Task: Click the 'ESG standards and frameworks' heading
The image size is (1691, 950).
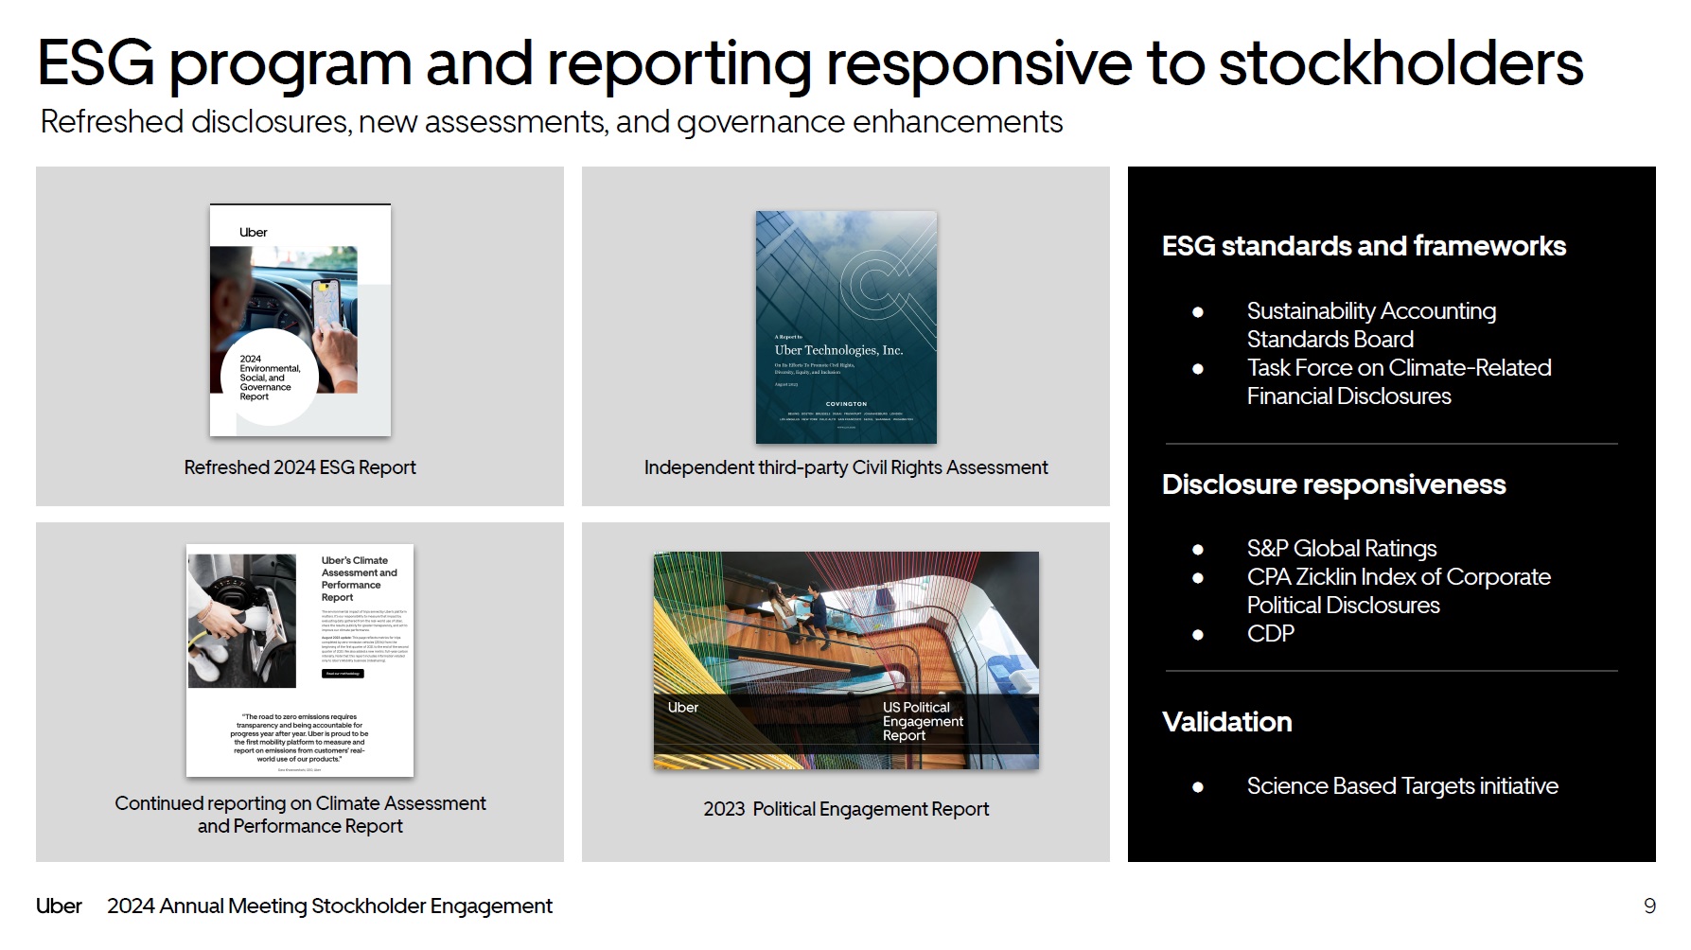Action: (1364, 246)
